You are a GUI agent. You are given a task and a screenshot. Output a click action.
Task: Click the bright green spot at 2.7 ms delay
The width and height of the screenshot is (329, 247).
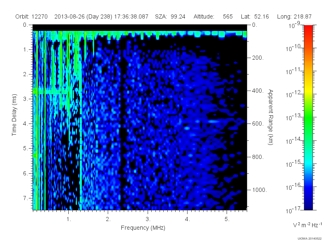(x=35, y=91)
